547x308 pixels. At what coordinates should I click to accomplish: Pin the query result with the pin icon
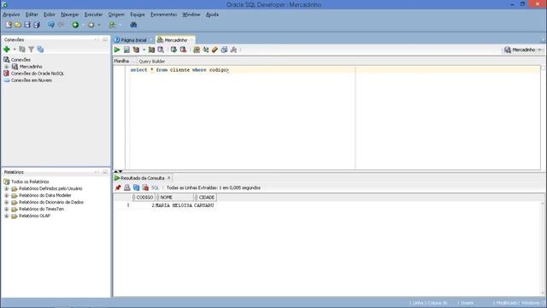(x=118, y=188)
